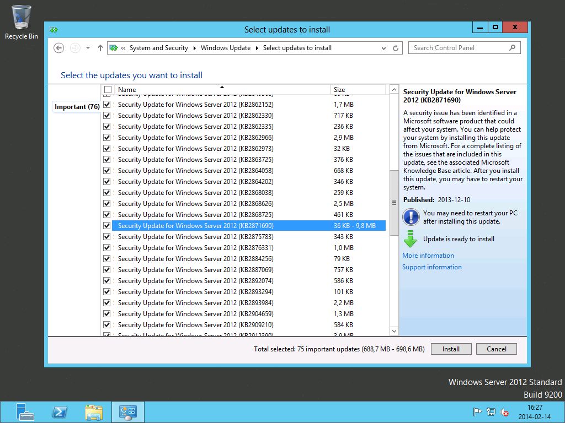Click the 36 KB - 9,8 MB size cell
Image resolution: width=565 pixels, height=423 pixels.
coord(355,226)
